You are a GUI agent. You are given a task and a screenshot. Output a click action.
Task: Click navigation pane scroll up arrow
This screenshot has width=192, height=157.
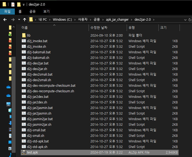click(x=13, y=27)
